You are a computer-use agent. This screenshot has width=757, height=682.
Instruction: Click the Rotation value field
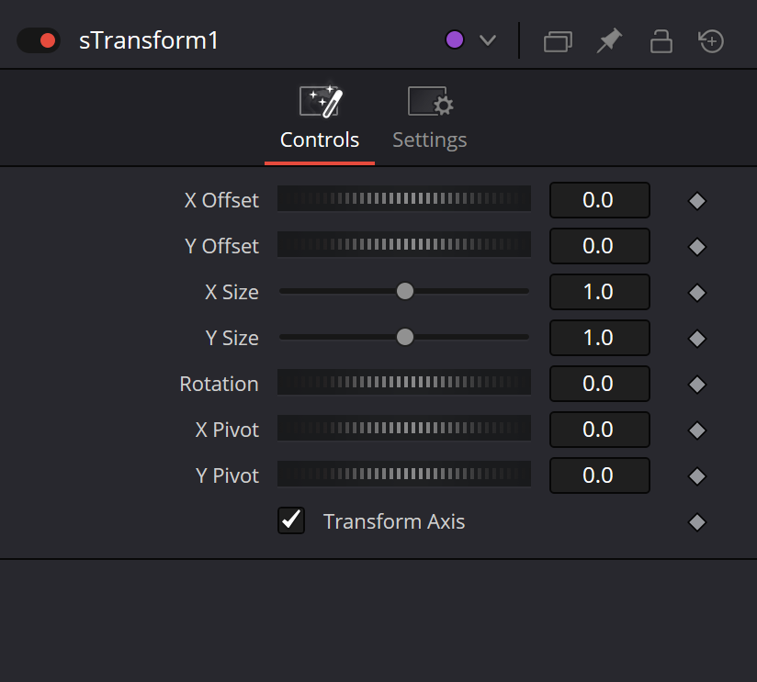[x=600, y=383]
